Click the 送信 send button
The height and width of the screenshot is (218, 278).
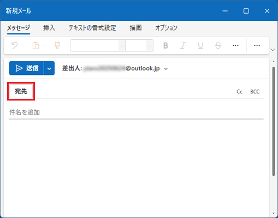[27, 68]
